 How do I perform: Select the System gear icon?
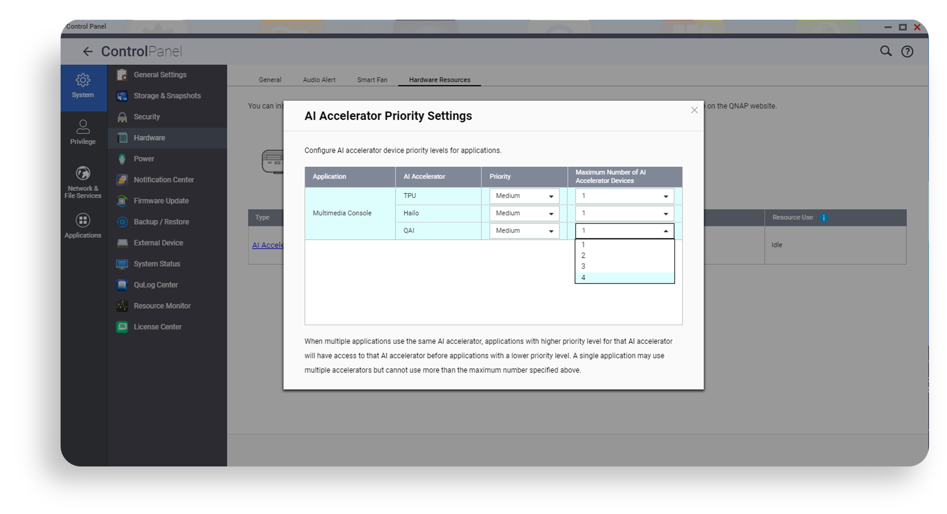tap(83, 80)
